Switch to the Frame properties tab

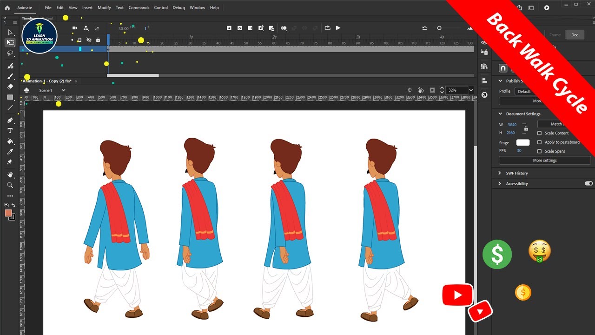pos(555,35)
